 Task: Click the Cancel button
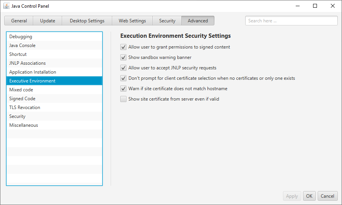point(328,196)
